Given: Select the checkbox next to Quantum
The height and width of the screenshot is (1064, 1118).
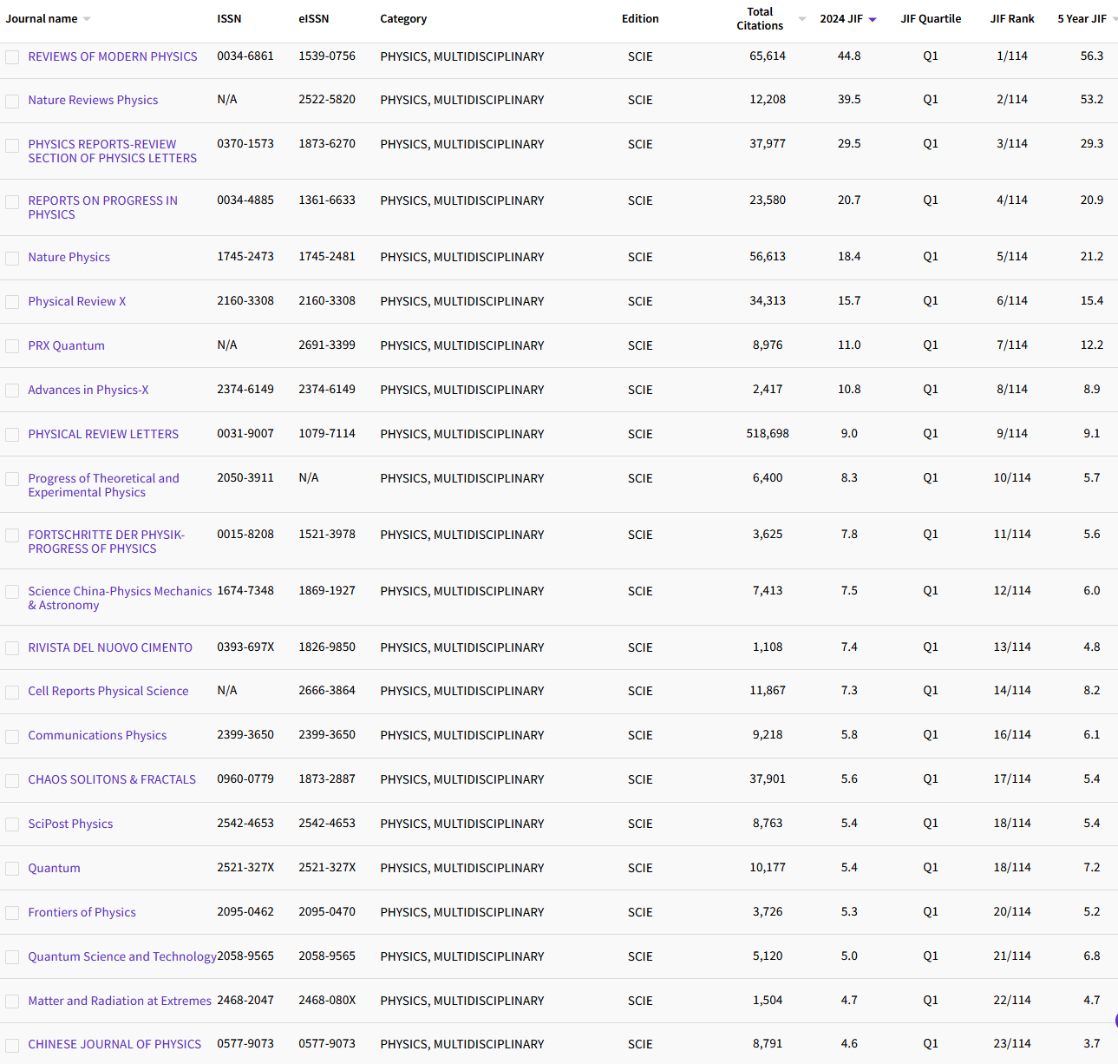Looking at the screenshot, I should point(12,869).
